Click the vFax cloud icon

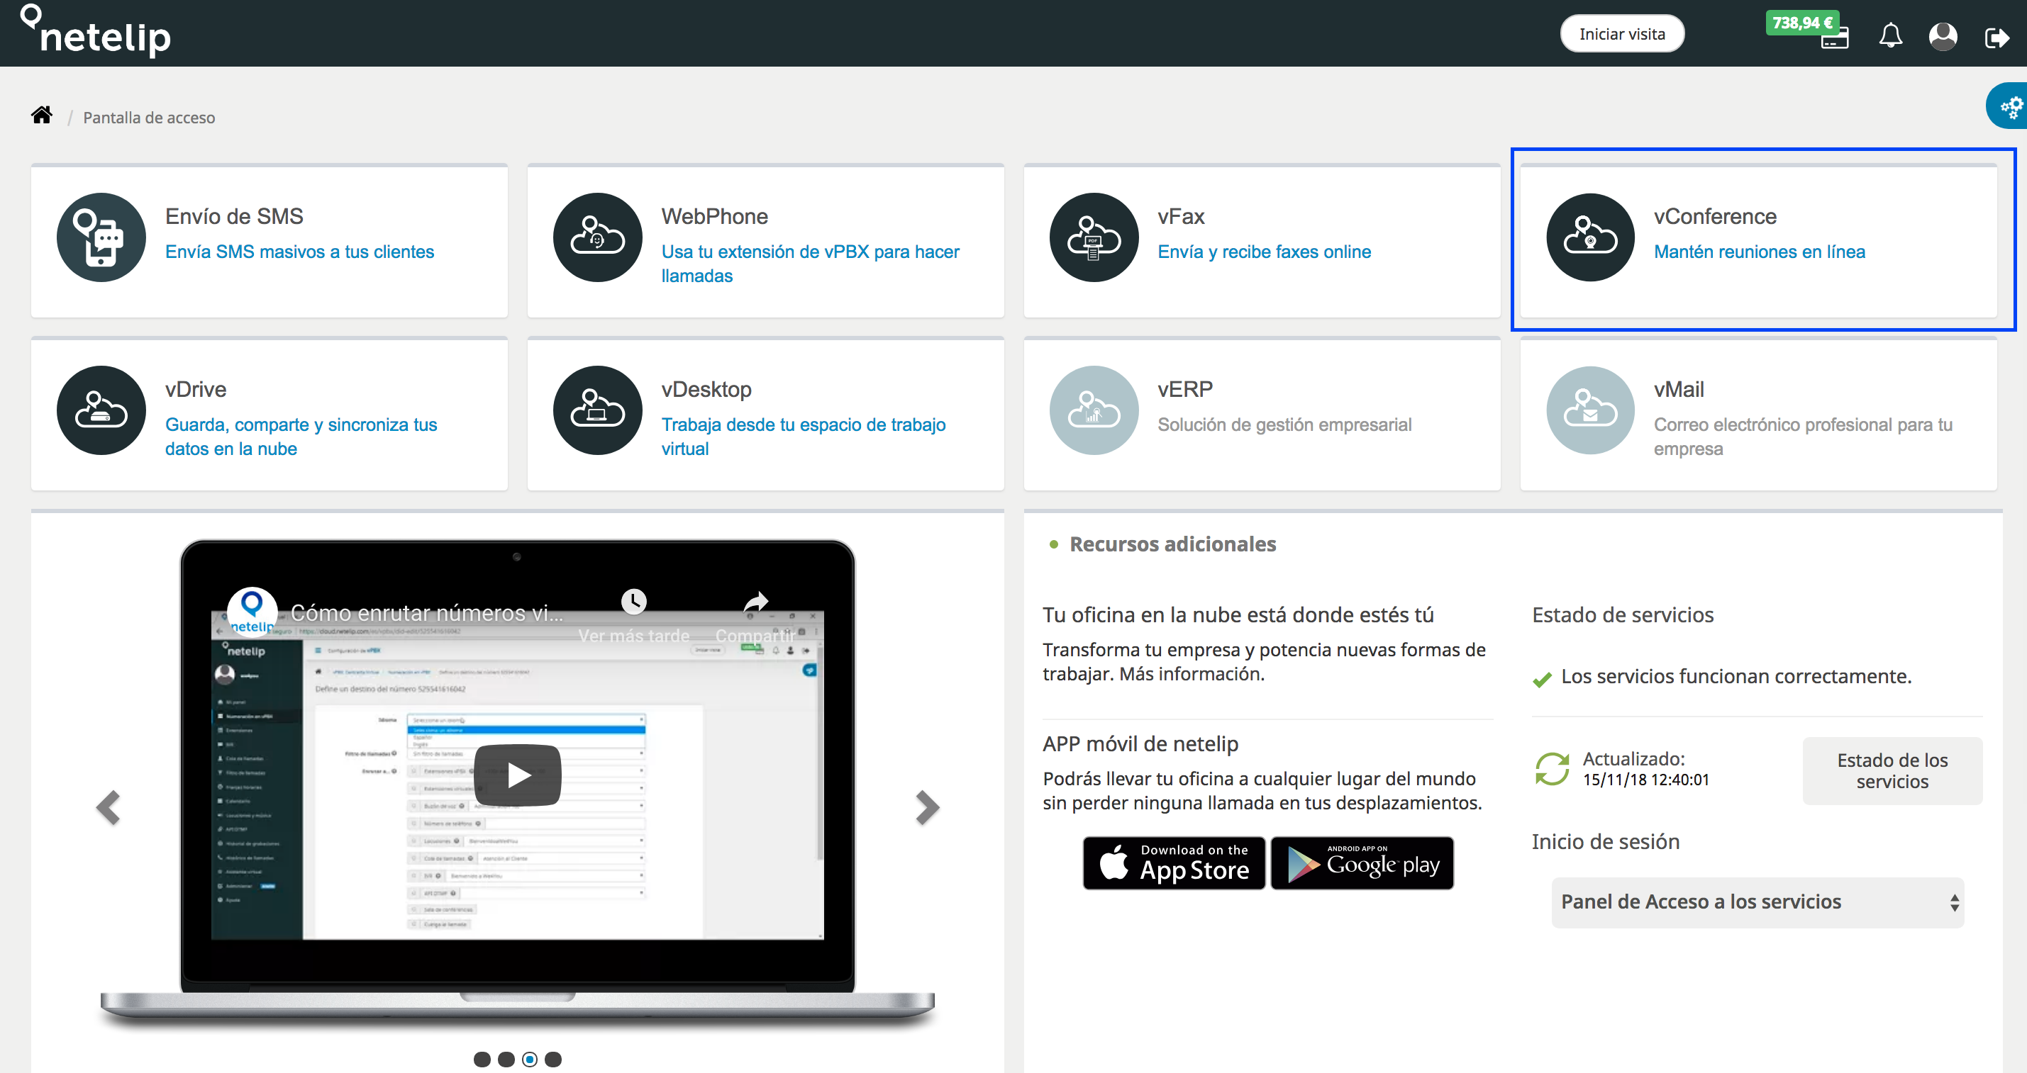pos(1094,237)
